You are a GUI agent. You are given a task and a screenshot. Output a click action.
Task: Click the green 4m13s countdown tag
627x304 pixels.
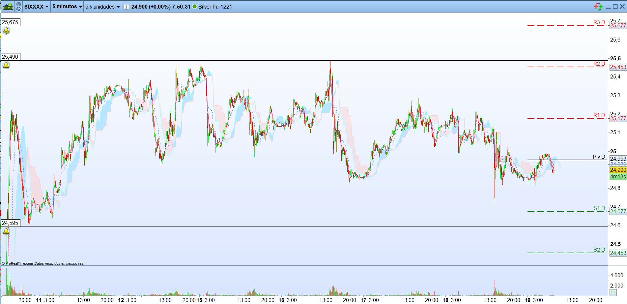(618, 176)
